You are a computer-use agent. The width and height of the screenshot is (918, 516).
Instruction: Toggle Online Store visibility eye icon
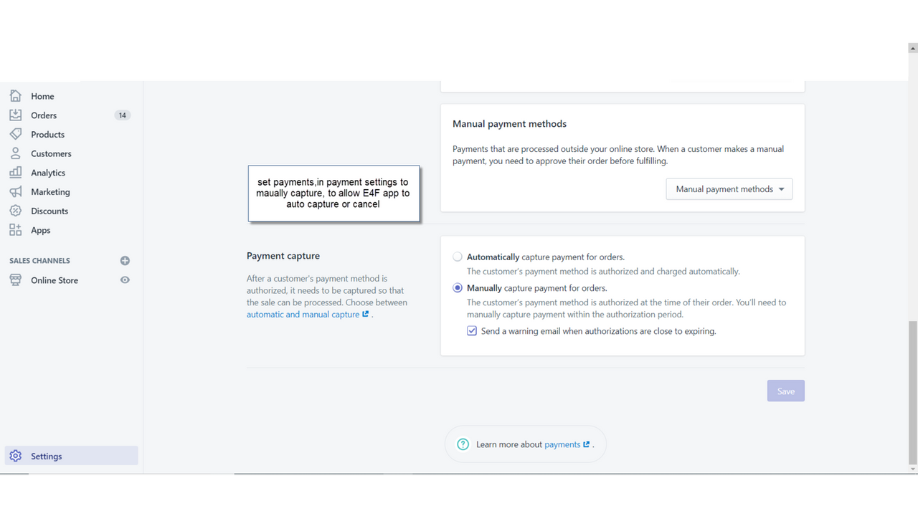125,279
